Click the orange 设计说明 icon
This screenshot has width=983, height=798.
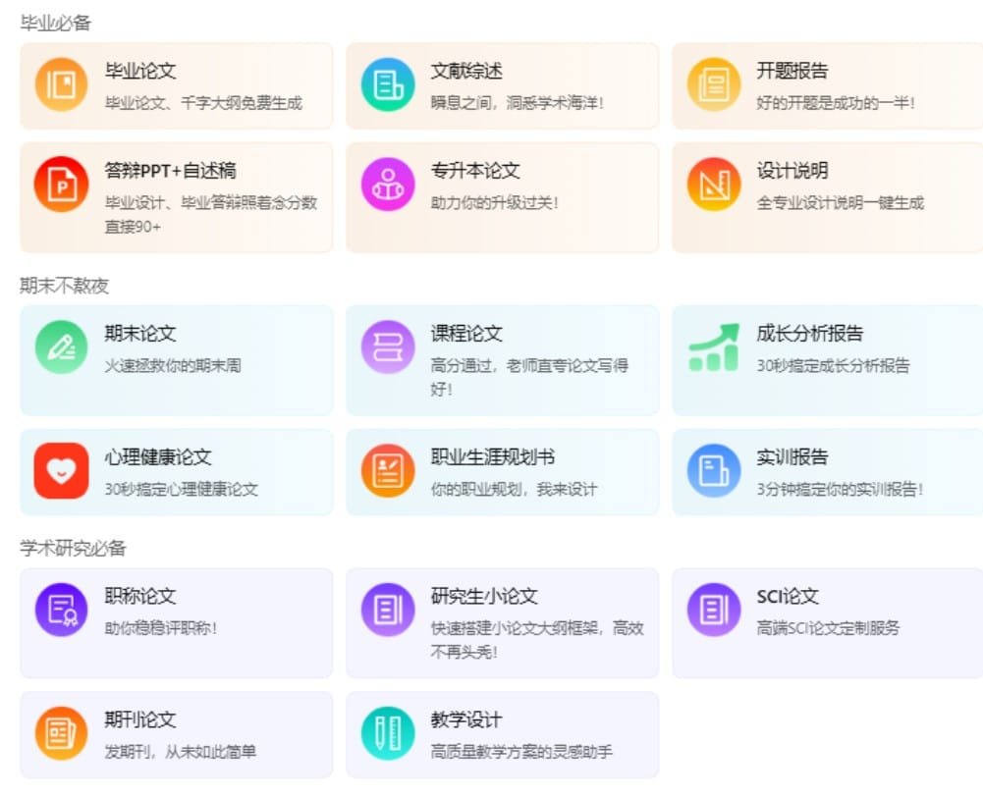tap(713, 185)
